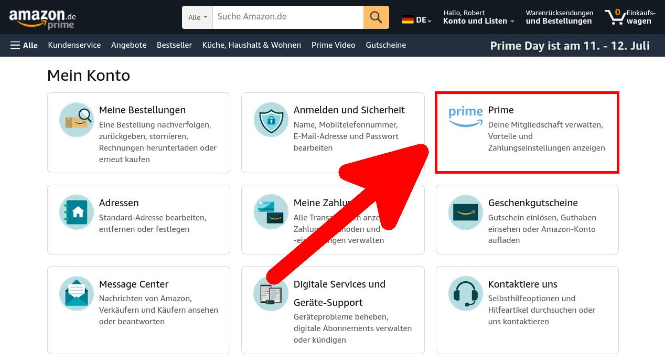
Task: Click the German flag language icon
Action: pos(408,20)
